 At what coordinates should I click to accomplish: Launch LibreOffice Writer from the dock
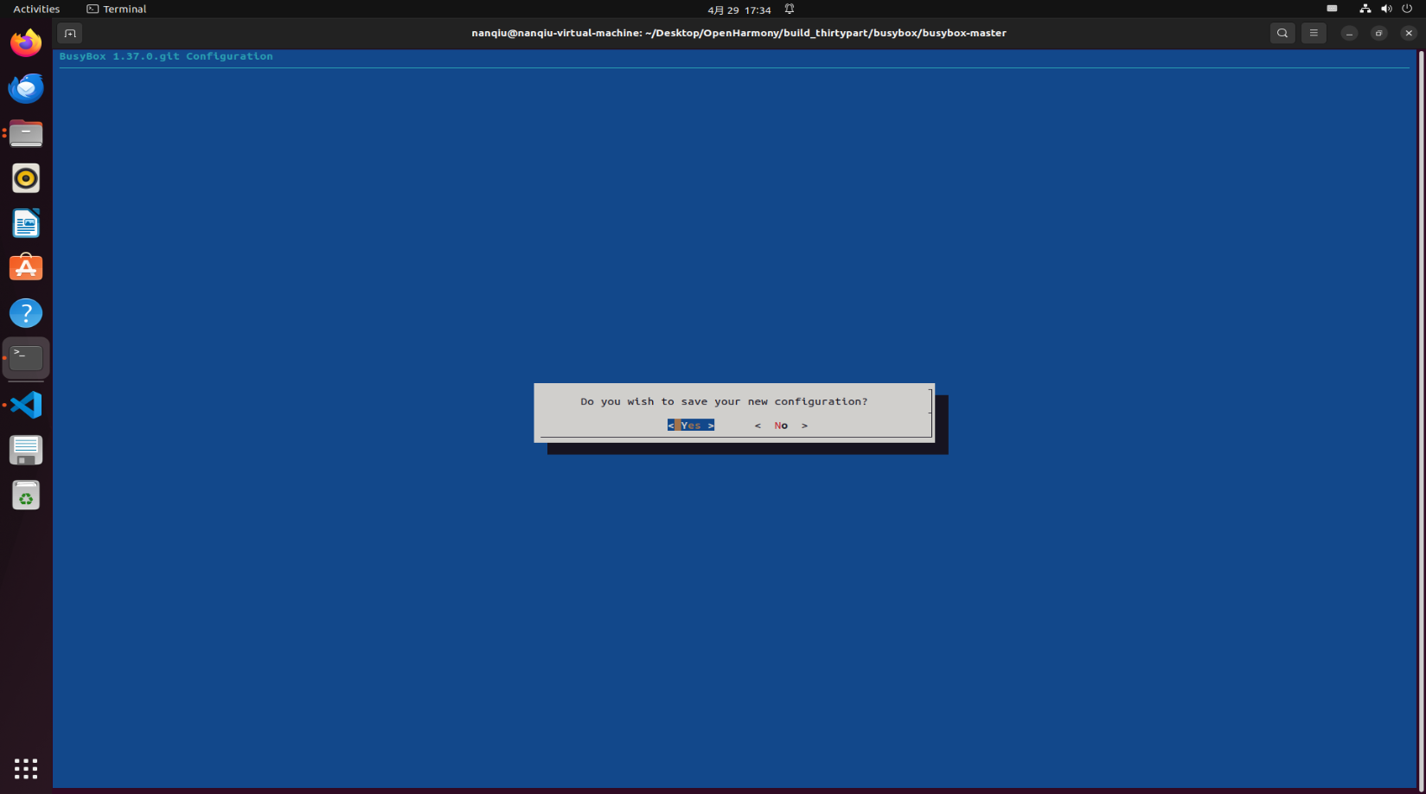pyautogui.click(x=26, y=223)
